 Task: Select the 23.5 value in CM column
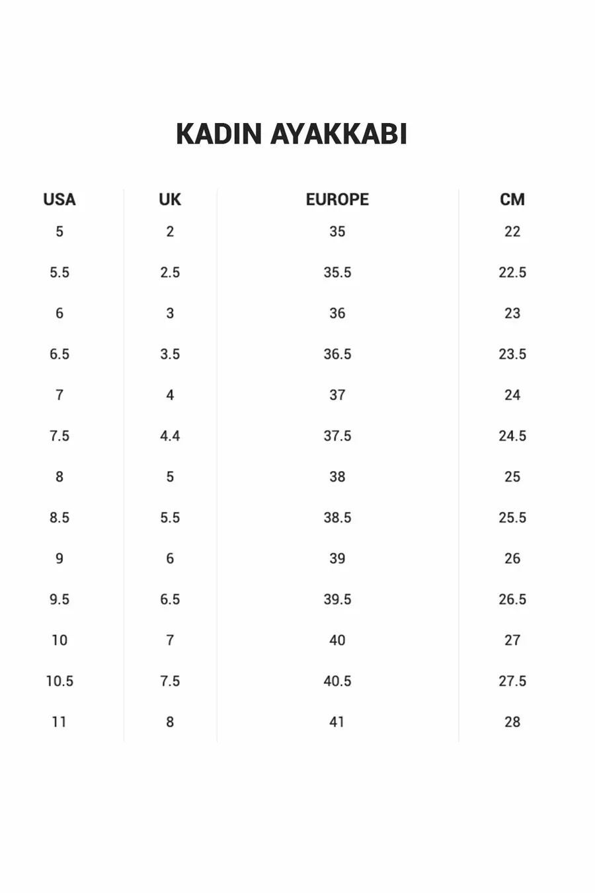click(x=512, y=354)
